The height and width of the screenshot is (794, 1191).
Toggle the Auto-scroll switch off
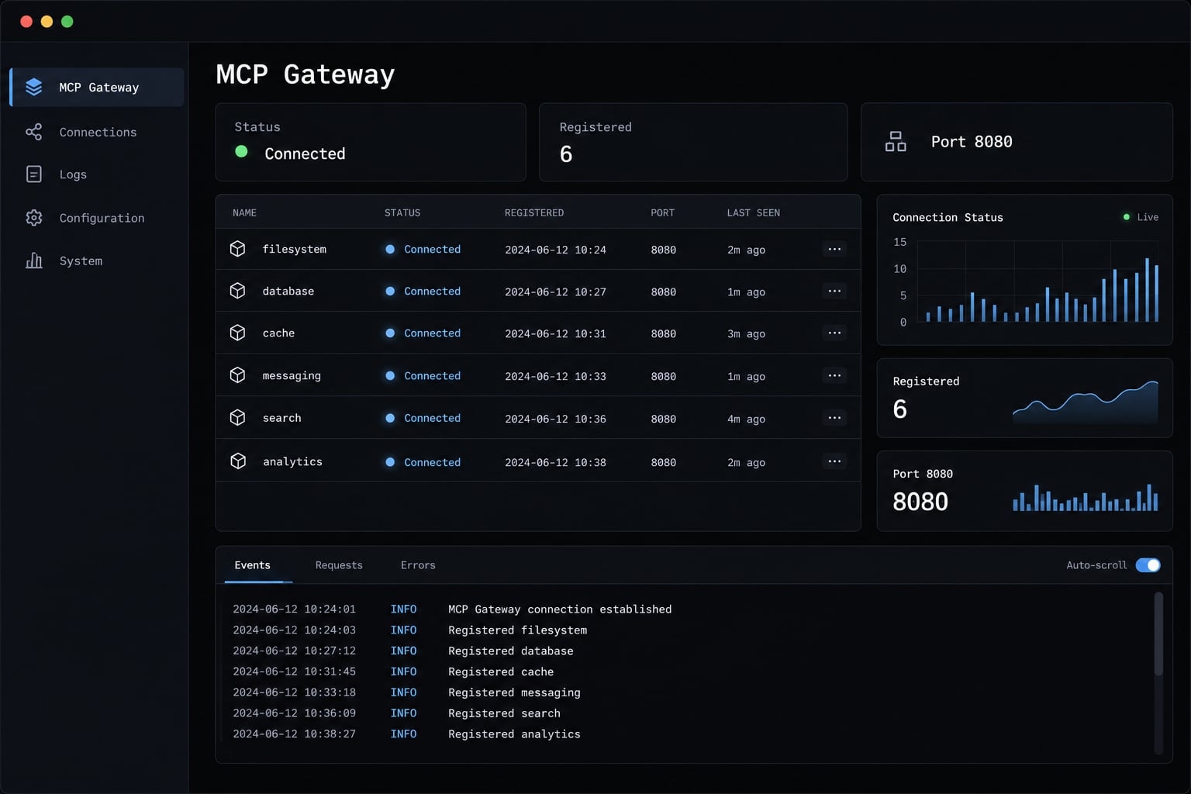(x=1148, y=565)
